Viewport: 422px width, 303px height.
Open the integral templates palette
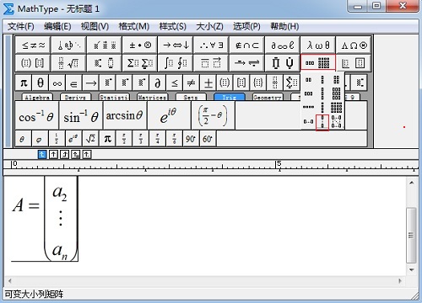click(176, 63)
